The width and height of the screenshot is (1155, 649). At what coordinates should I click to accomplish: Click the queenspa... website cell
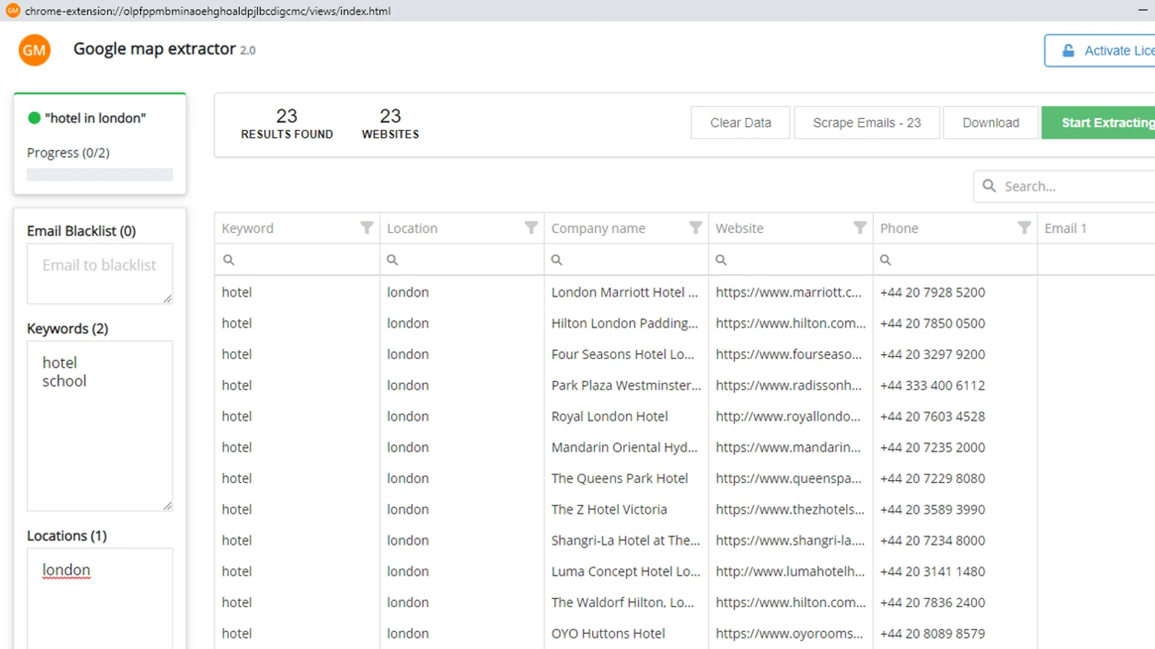790,478
